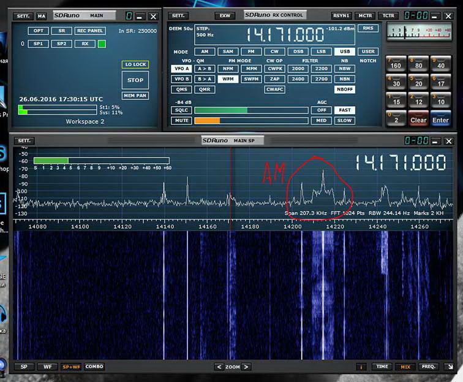Select the 20 meter band key
Viewport: 463px width, 382px height.
point(418,82)
